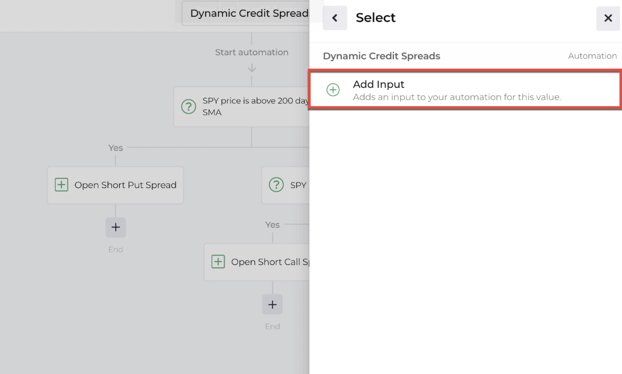Click the left Yes branch label

[115, 148]
